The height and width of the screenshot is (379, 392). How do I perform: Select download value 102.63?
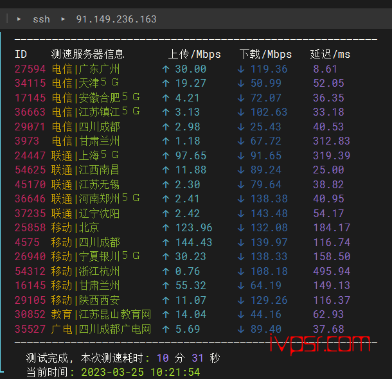(x=269, y=112)
